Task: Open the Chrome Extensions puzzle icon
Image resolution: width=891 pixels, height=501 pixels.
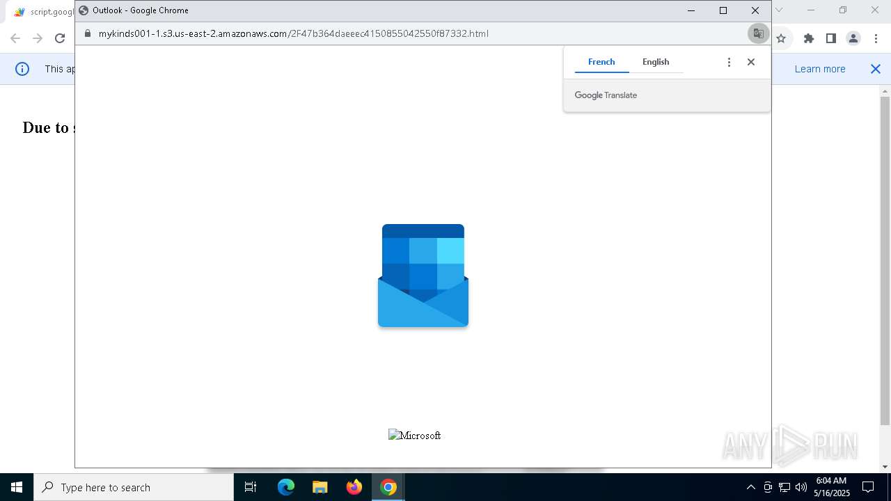Action: [808, 38]
